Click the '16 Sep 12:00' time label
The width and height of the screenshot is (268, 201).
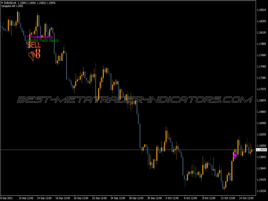pyautogui.click(x=63, y=198)
